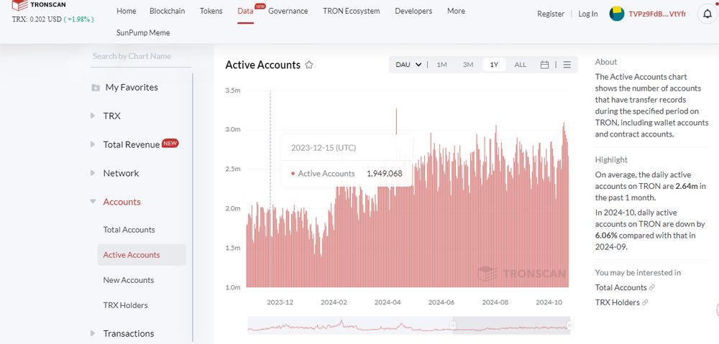Open the Tokens menu
719x344 pixels.
[x=211, y=11]
